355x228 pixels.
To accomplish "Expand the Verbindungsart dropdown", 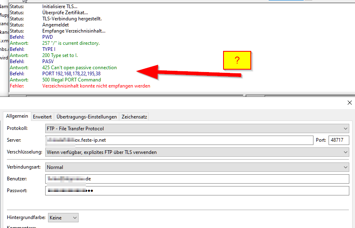I will (x=197, y=167).
